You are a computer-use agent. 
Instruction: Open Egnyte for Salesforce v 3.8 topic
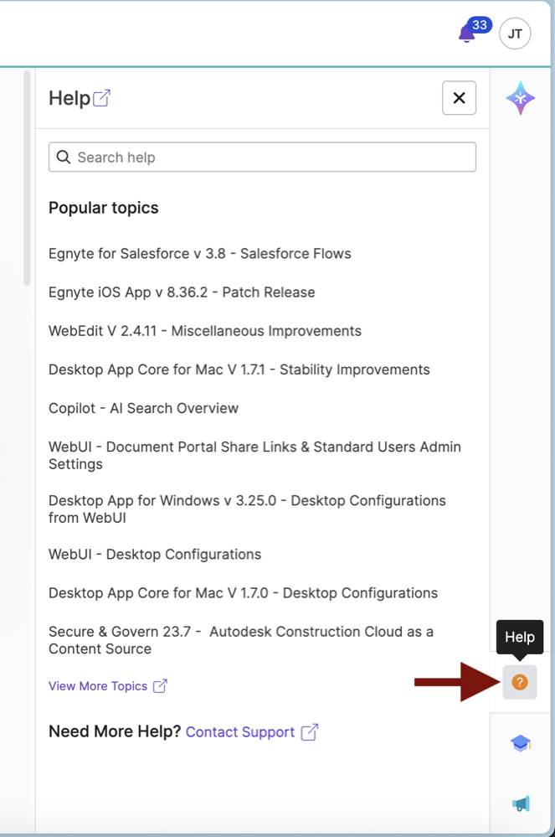pyautogui.click(x=200, y=254)
